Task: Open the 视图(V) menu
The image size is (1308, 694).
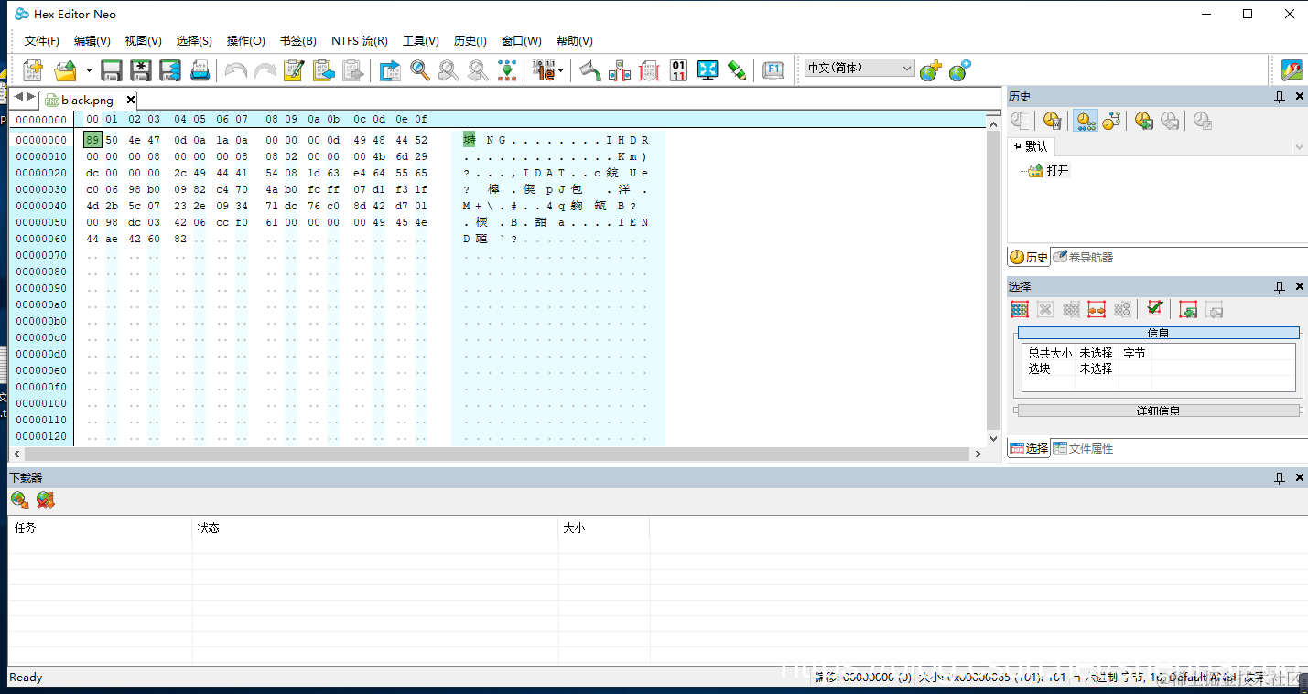Action: pos(144,41)
